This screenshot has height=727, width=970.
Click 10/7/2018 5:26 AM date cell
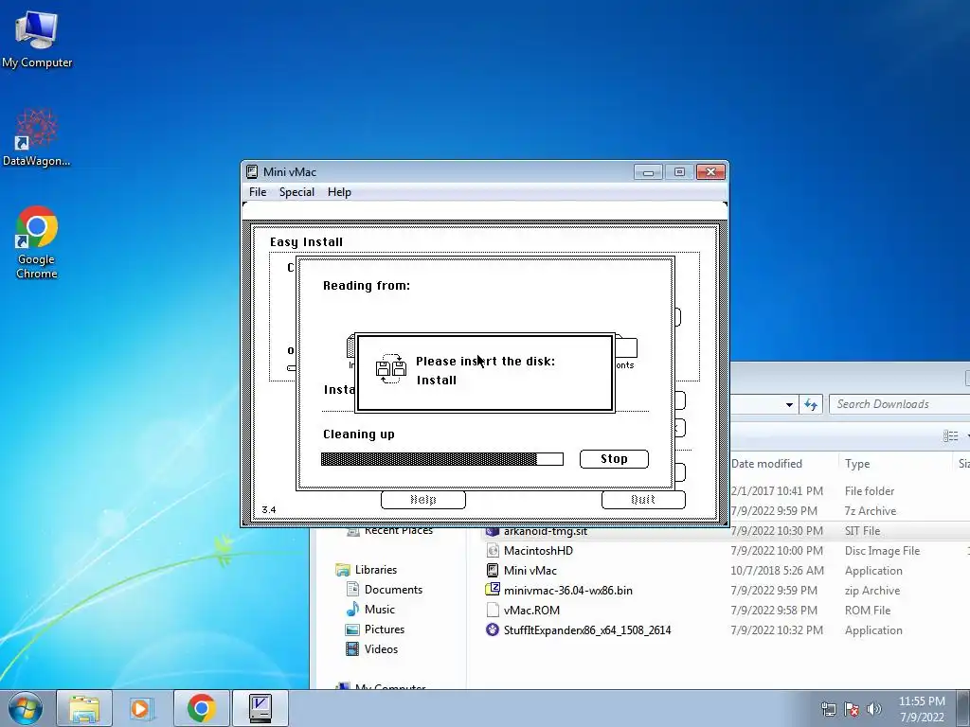777,571
